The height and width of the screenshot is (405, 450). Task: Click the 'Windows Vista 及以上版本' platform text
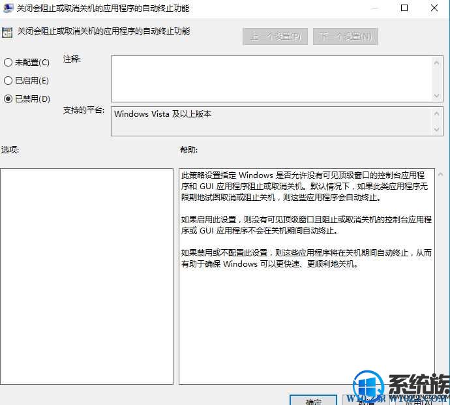tap(163, 114)
